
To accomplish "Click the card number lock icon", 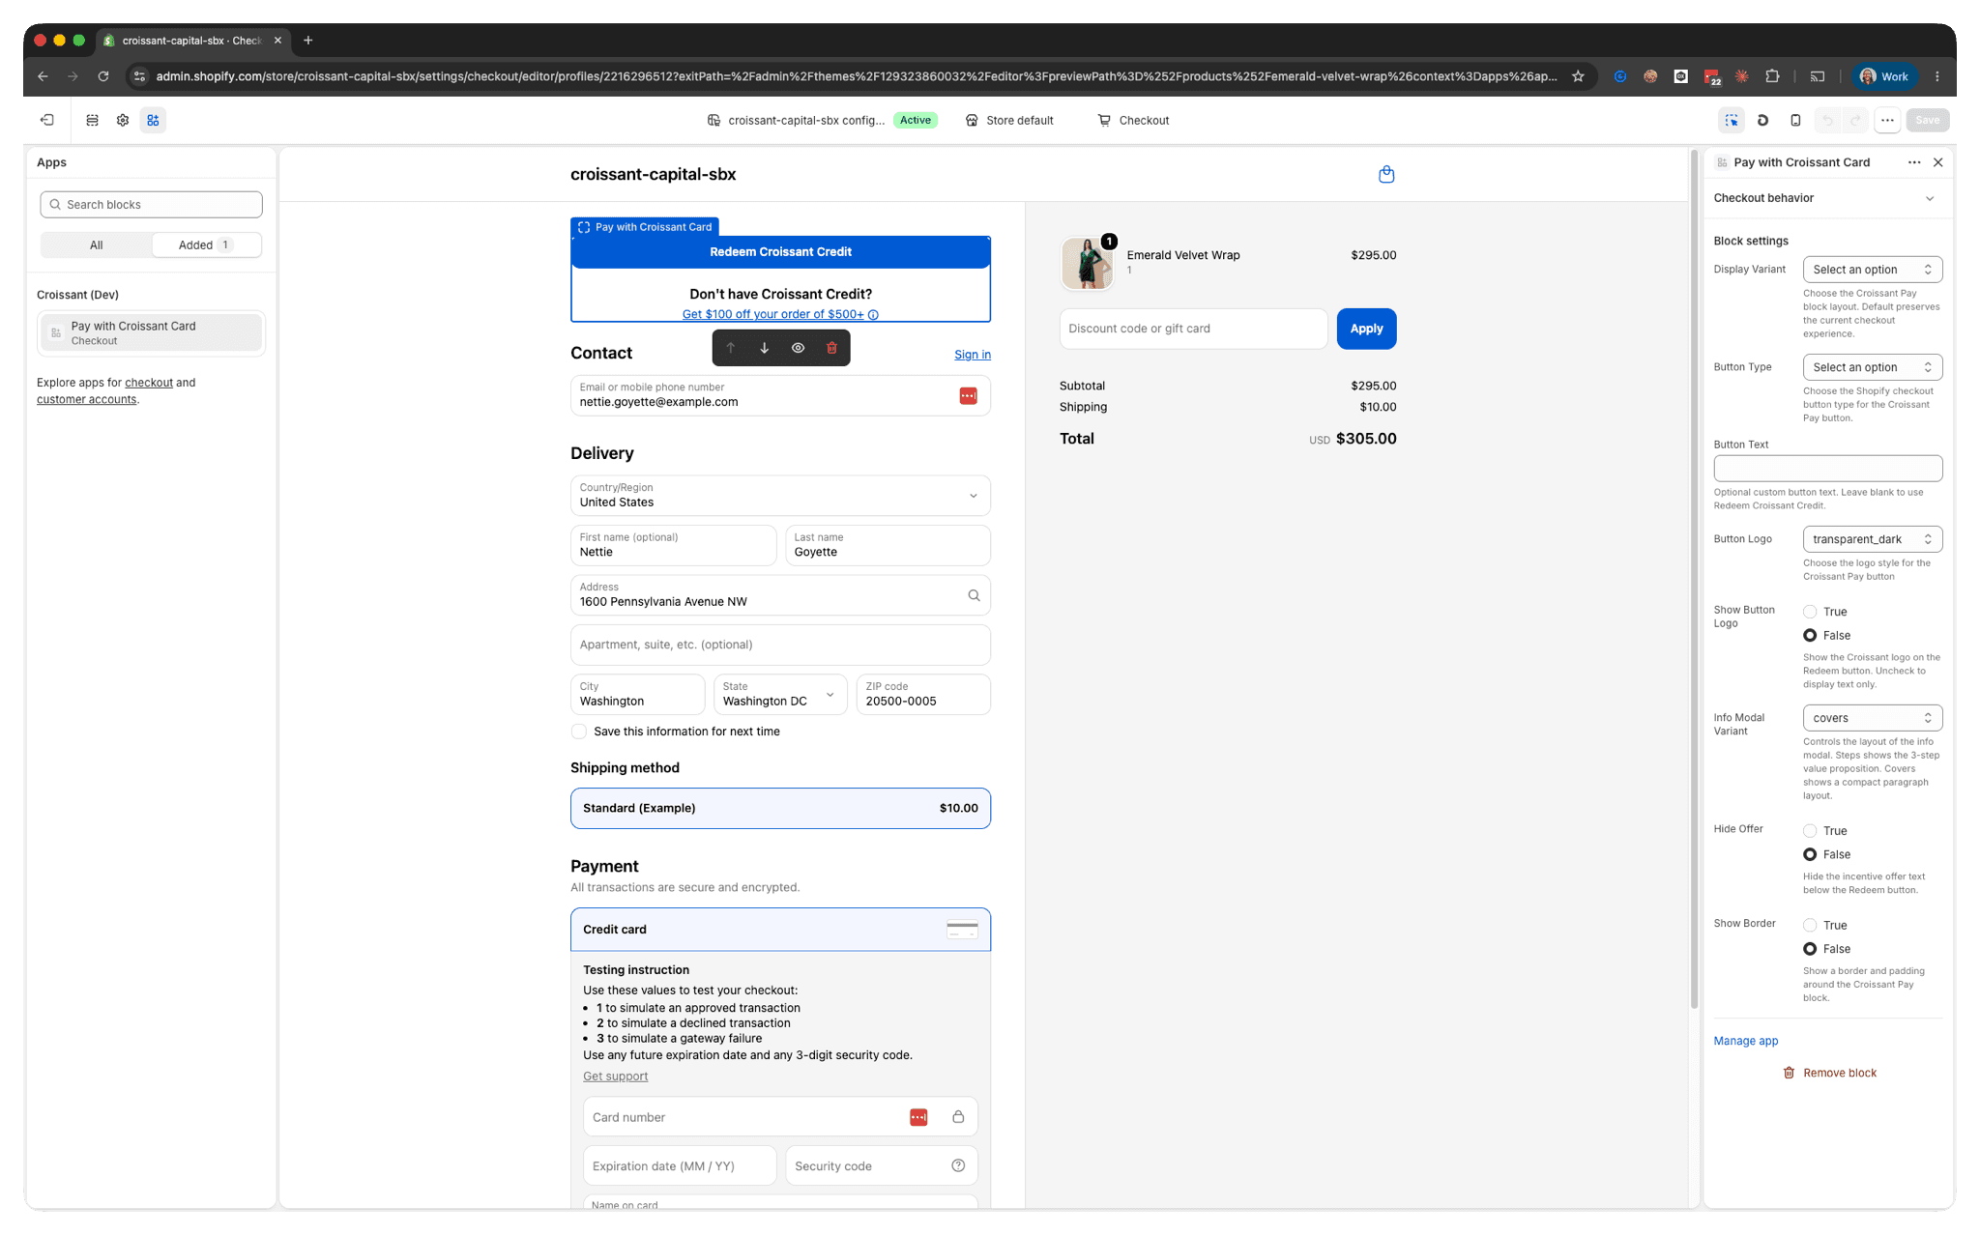I will pyautogui.click(x=958, y=1117).
